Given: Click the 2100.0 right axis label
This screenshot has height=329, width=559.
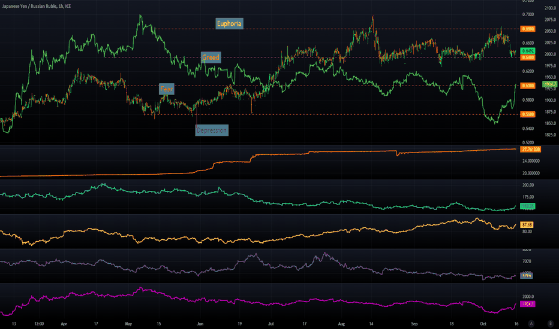Looking at the screenshot, I should [550, 8].
